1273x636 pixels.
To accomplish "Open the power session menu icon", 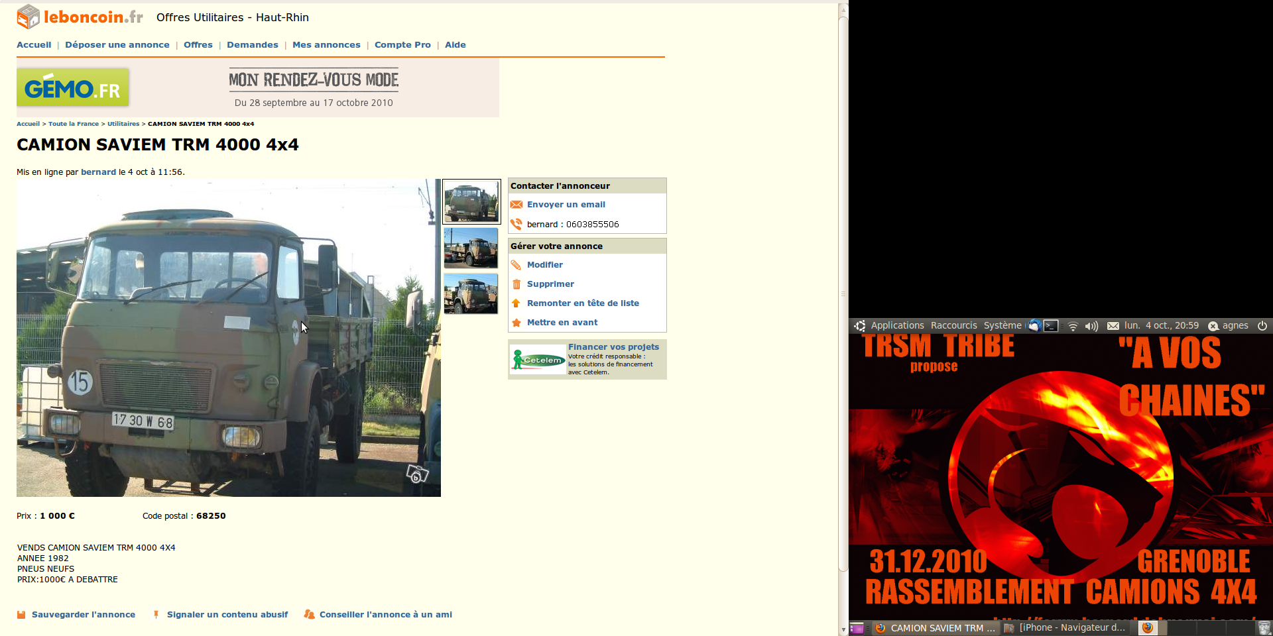I will (1262, 325).
